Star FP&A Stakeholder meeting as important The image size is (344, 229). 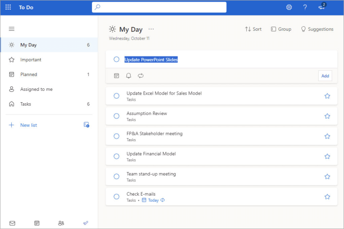(x=328, y=136)
